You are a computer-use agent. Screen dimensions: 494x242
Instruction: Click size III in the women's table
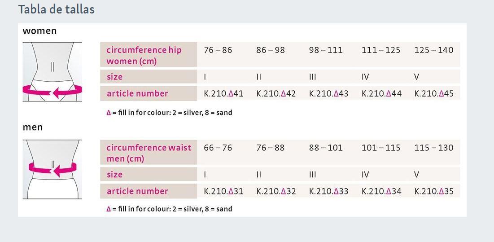[312, 77]
